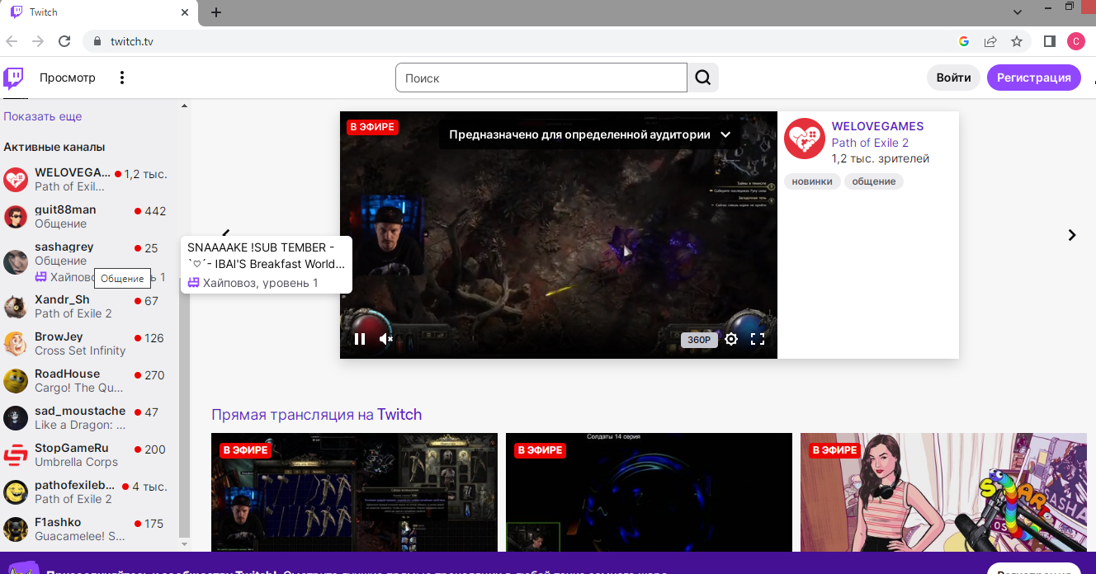Open sashagrey sidebar avatar
The image size is (1096, 574).
pyautogui.click(x=16, y=262)
